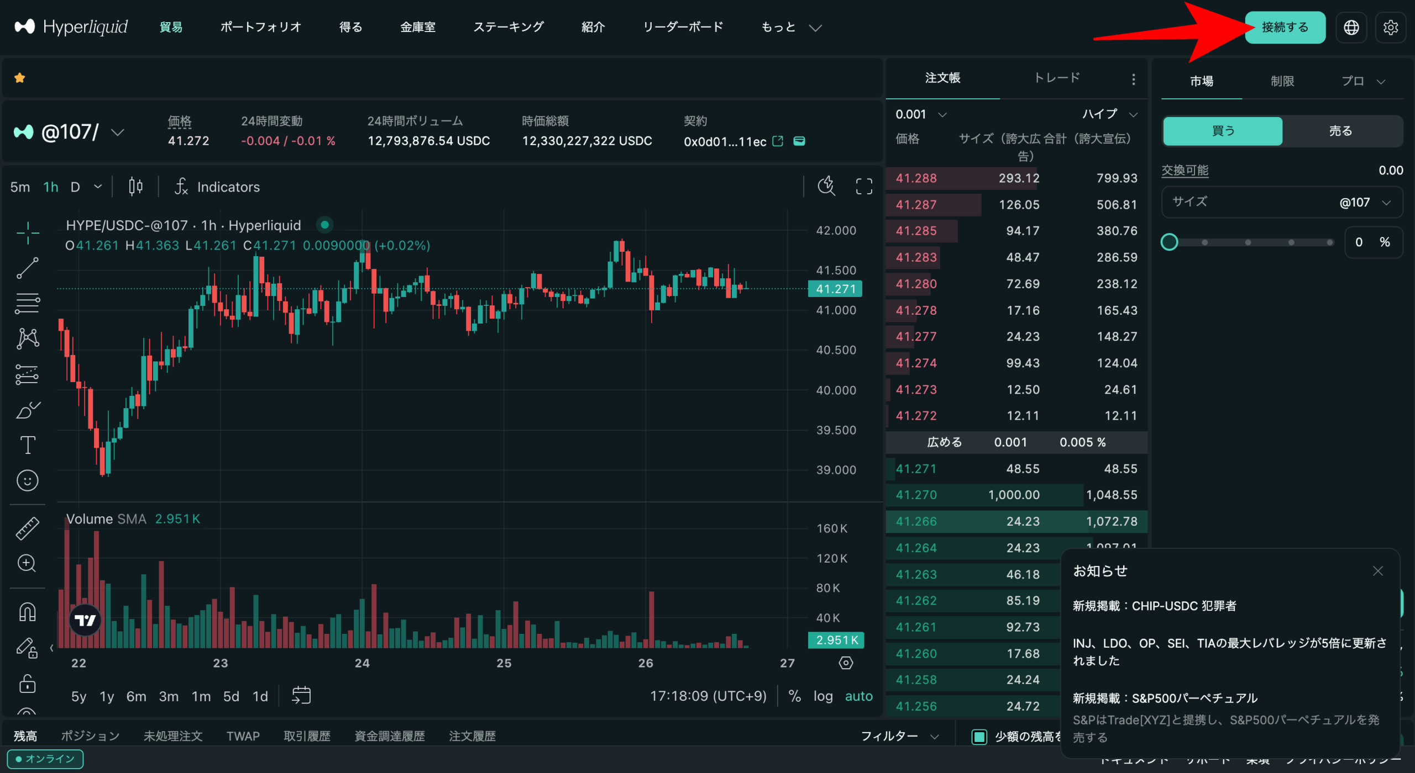Click the Hyperliquid logo link
Image resolution: width=1415 pixels, height=773 pixels.
click(x=71, y=27)
